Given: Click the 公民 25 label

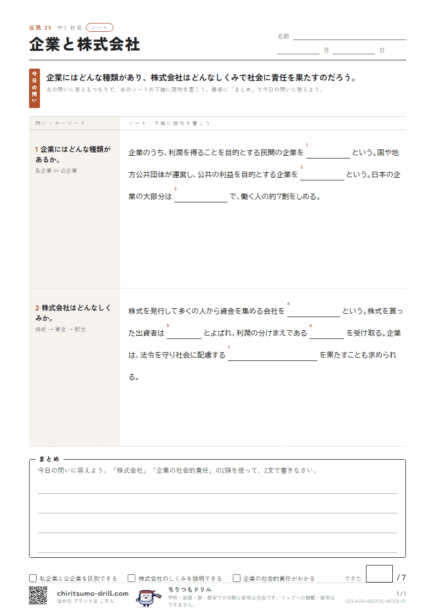Looking at the screenshot, I should pos(40,28).
